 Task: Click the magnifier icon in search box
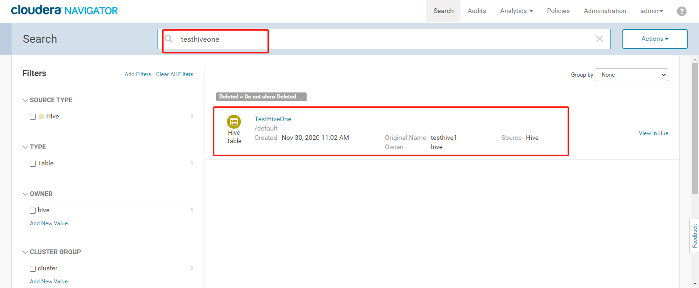pyautogui.click(x=169, y=39)
